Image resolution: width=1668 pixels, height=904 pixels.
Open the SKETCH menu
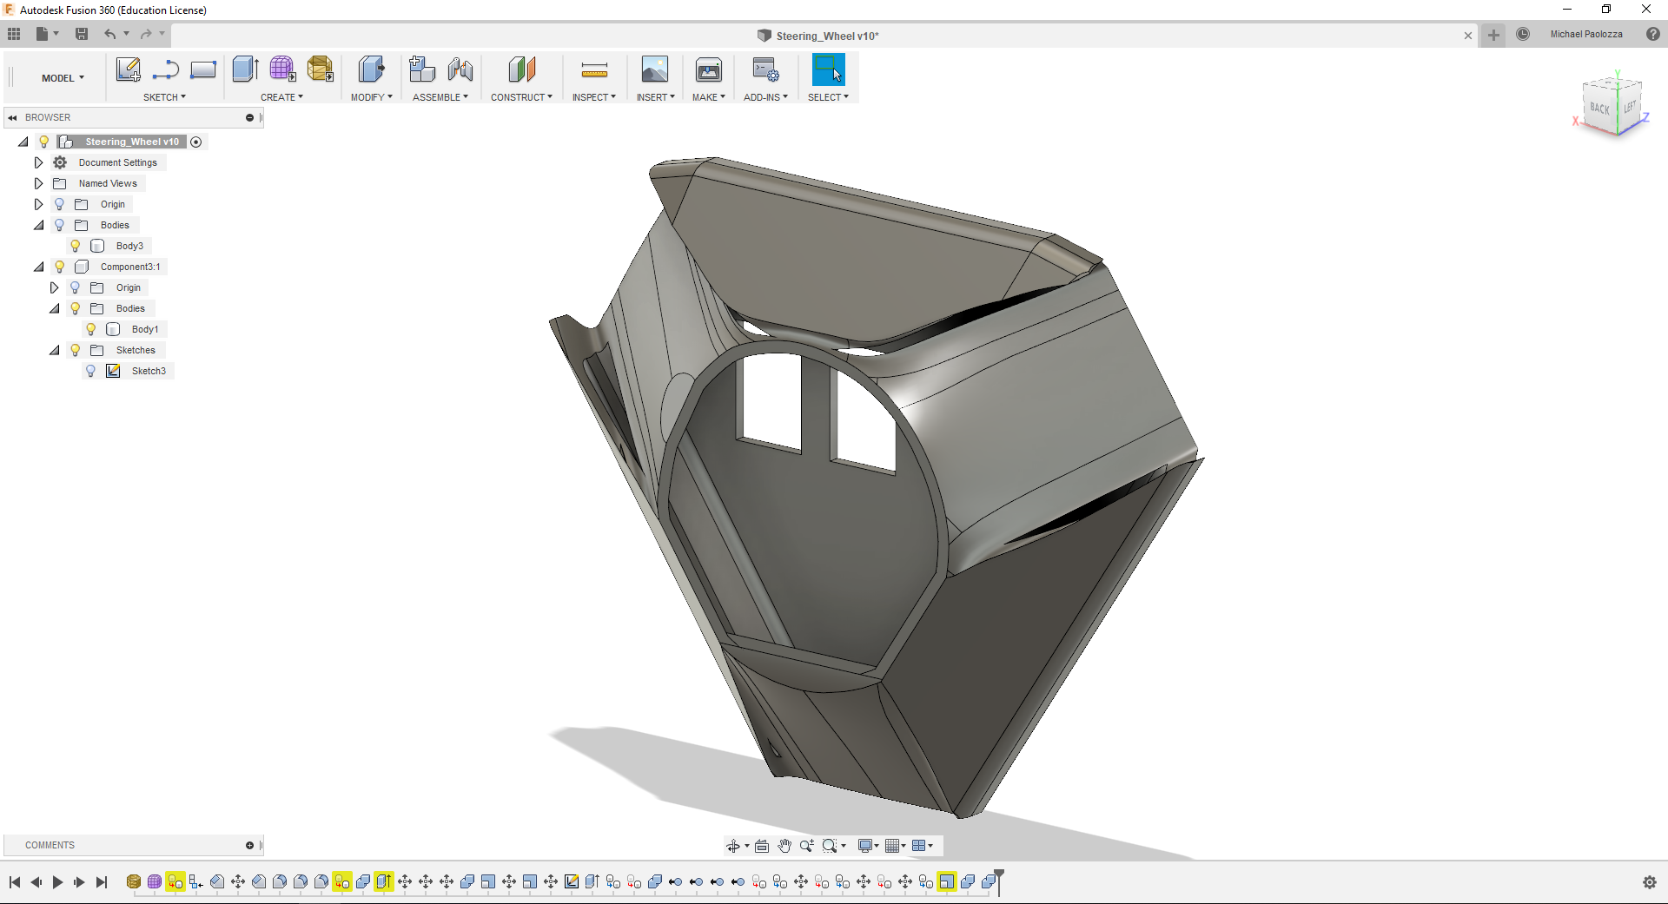click(x=164, y=97)
